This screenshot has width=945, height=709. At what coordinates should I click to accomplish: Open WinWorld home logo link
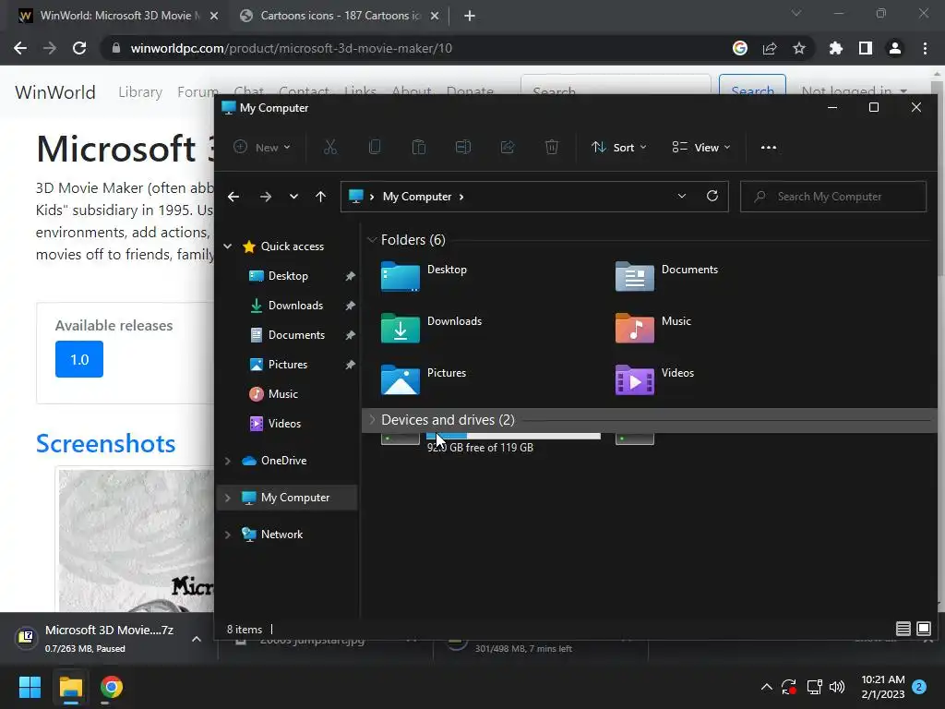(54, 91)
